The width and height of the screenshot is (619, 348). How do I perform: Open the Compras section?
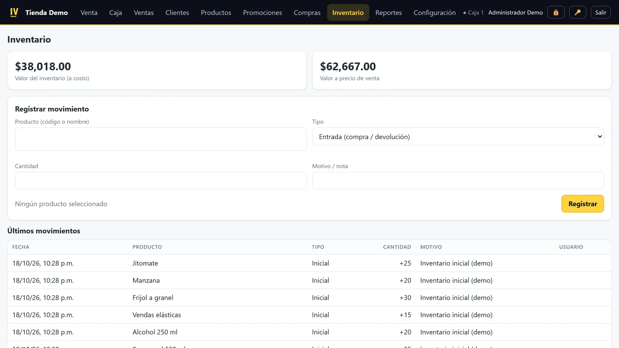click(307, 12)
